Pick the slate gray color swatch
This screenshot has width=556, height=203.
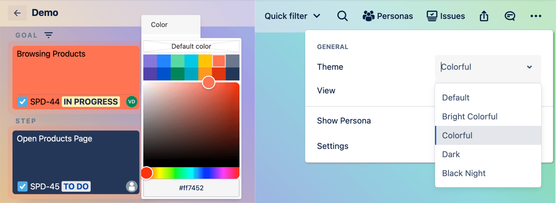tap(233, 61)
